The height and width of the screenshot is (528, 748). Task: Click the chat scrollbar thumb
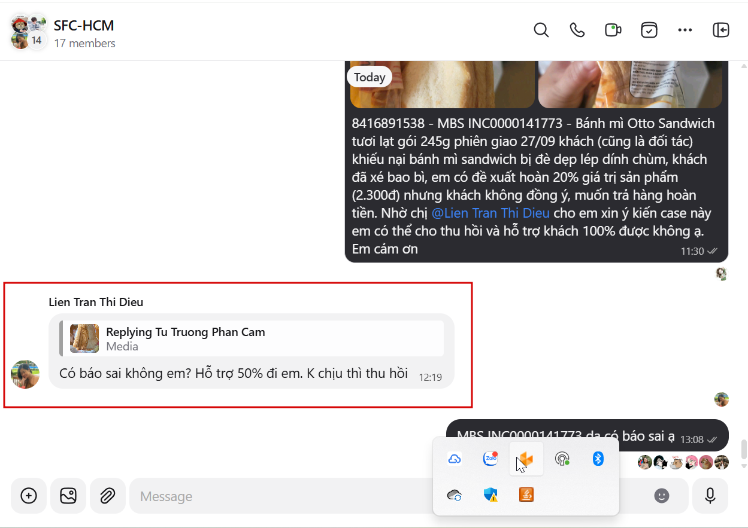point(744,448)
